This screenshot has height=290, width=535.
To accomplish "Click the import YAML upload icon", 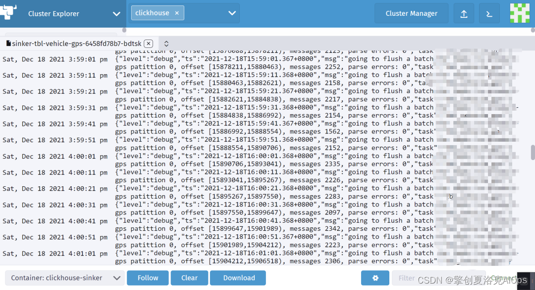I will tap(464, 13).
